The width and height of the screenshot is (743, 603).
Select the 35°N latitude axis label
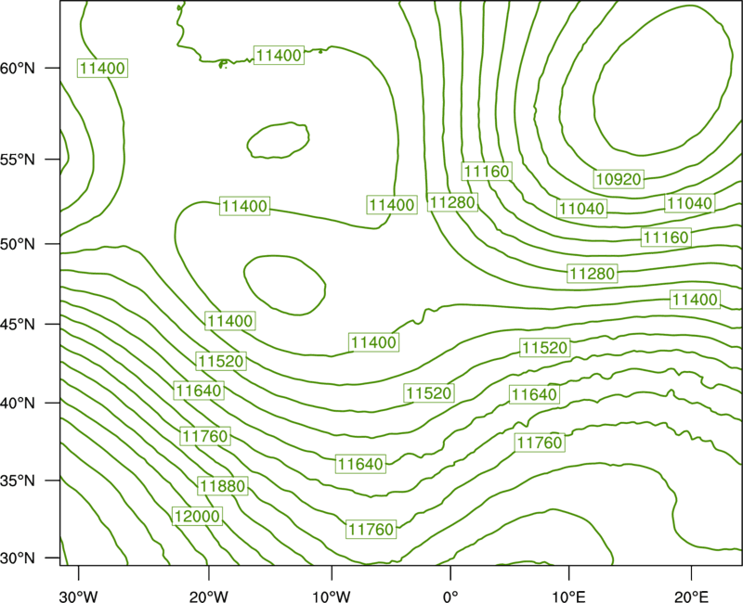[x=18, y=481]
